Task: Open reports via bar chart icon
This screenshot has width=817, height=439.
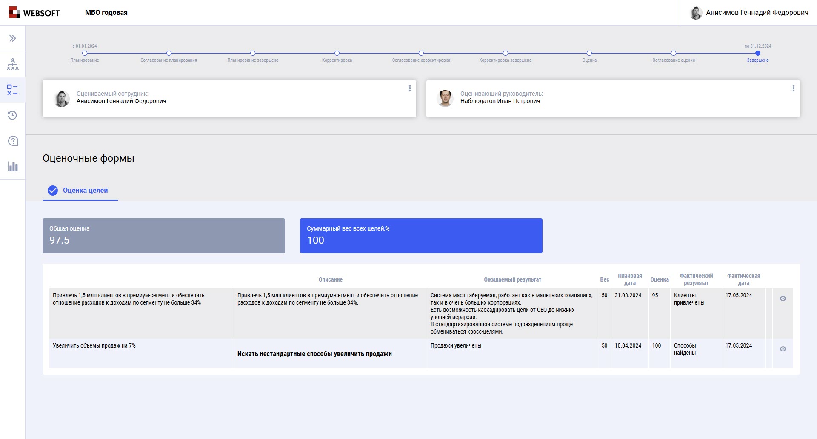Action: coord(13,166)
